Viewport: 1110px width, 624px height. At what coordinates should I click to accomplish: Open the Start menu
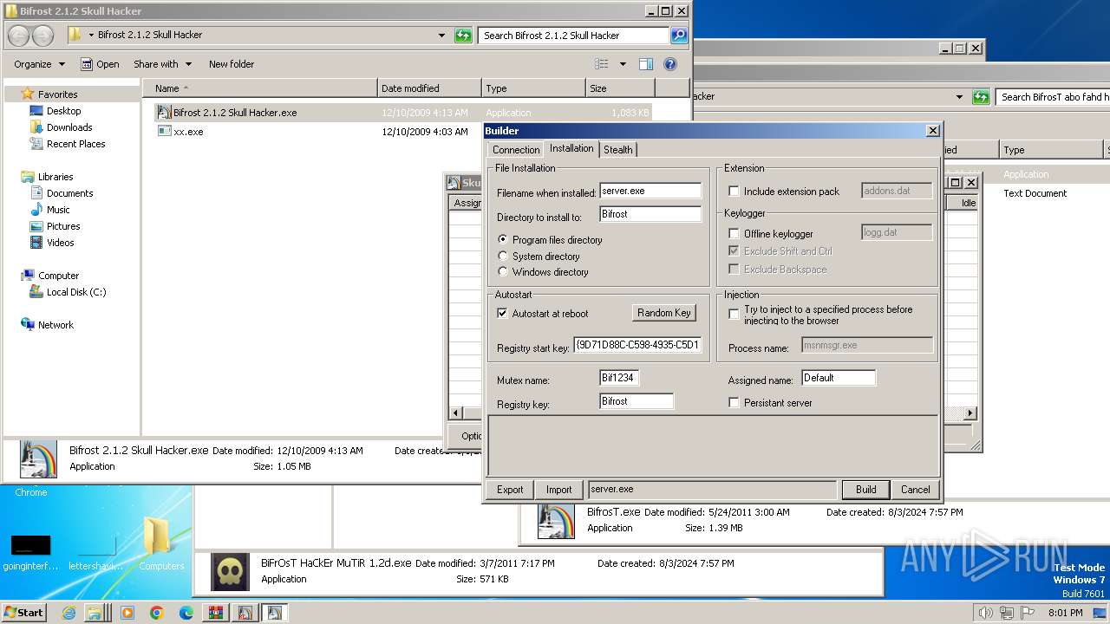(23, 613)
